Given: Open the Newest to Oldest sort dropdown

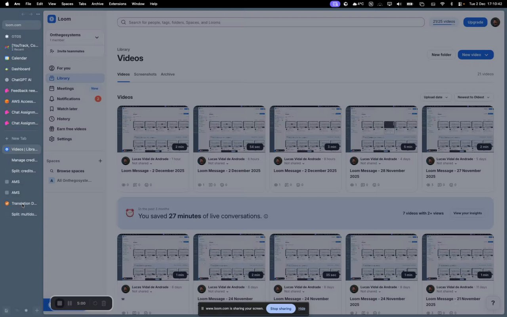Looking at the screenshot, I should pos(474,97).
